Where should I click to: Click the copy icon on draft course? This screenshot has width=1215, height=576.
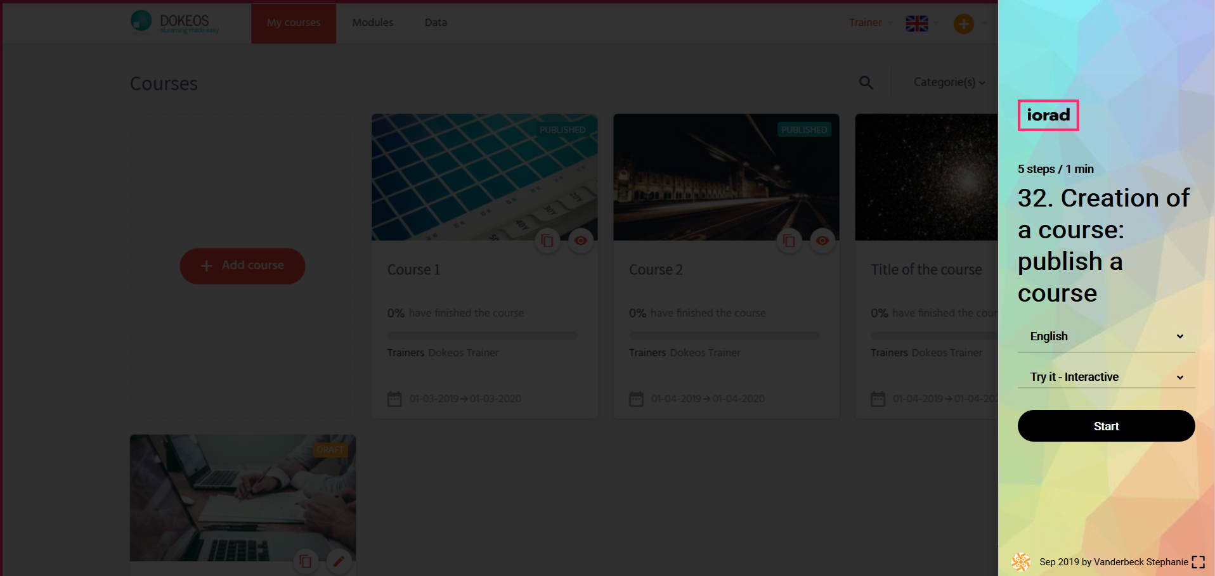305,561
